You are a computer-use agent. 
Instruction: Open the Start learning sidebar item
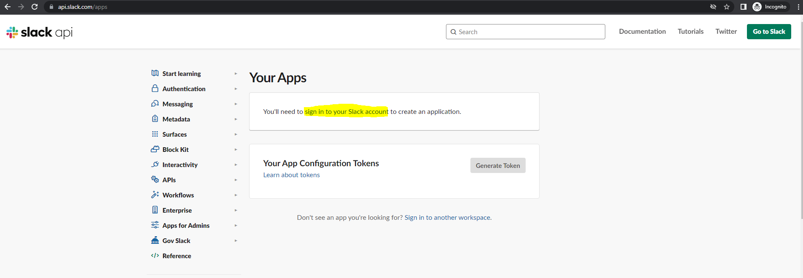[x=182, y=73]
